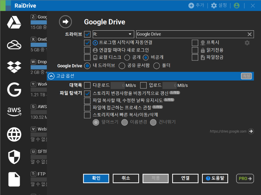Click the arrow next to drive.google.com
Image resolution: width=261 pixels, height=195 pixels.
point(251,131)
